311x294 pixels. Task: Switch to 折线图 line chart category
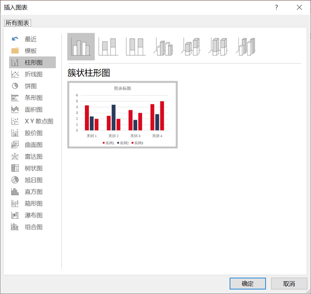32,74
